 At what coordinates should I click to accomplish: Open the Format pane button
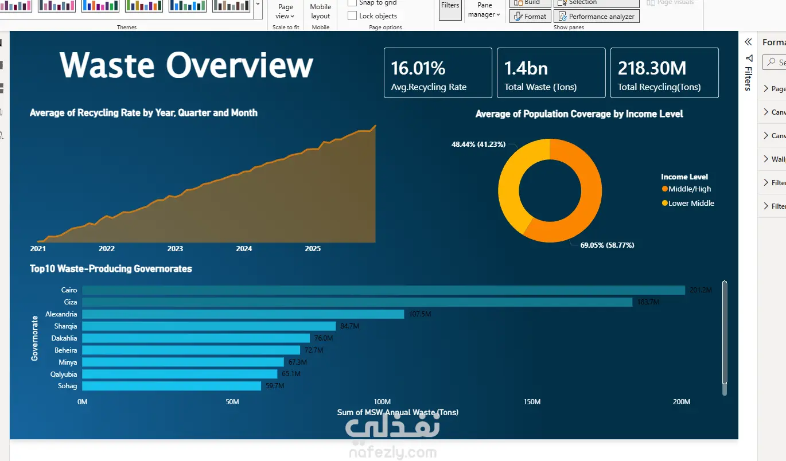tap(530, 17)
